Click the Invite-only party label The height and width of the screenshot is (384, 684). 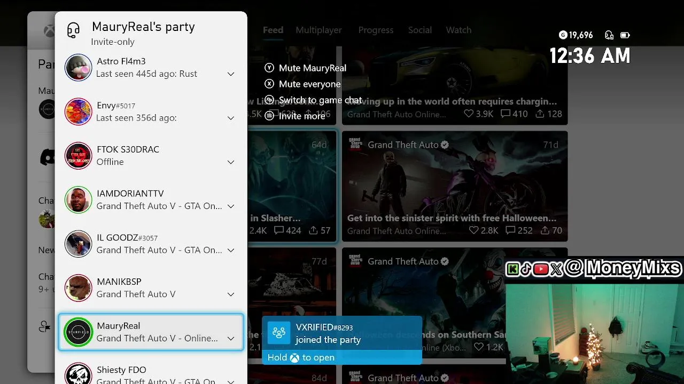[113, 42]
